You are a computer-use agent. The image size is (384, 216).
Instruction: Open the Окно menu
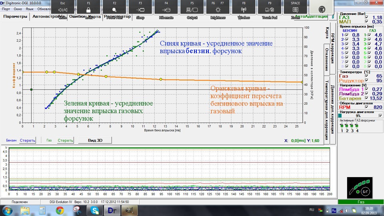[x=18, y=9]
